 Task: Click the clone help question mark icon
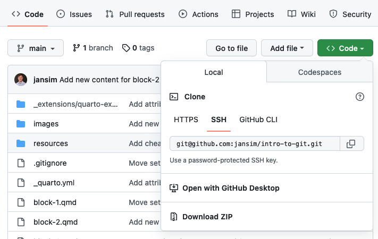pos(360,97)
